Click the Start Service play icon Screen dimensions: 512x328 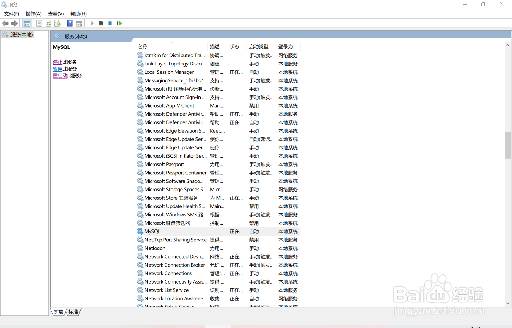click(92, 23)
